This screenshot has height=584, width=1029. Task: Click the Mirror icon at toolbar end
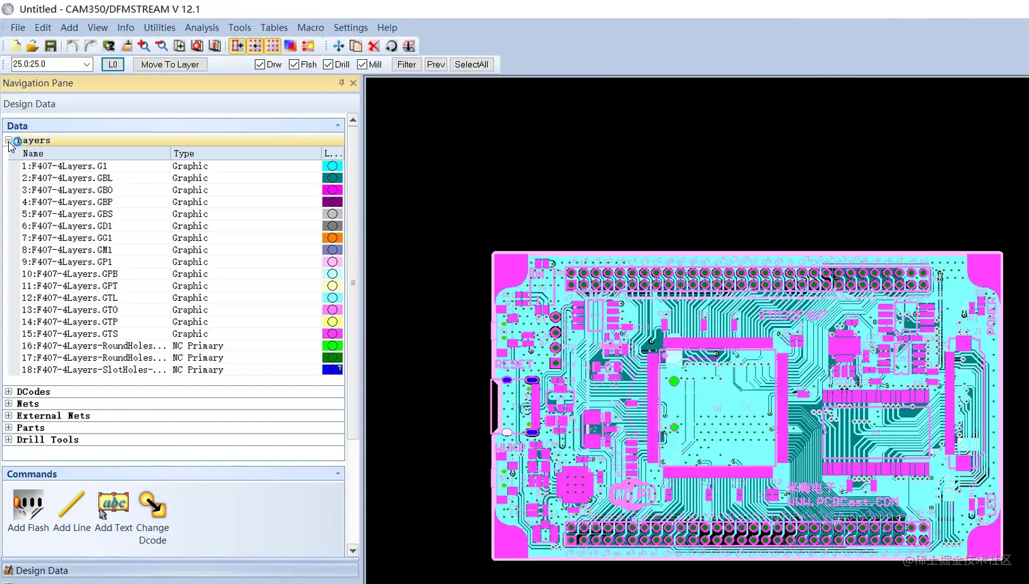(409, 46)
